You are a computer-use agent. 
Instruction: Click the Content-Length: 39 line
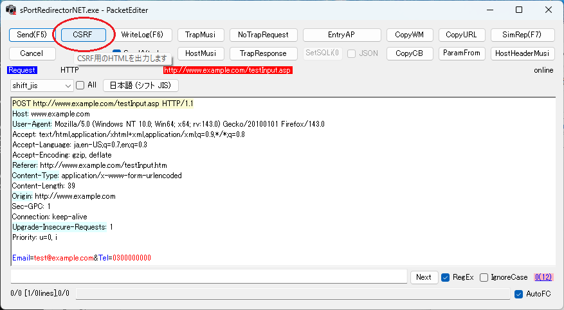tap(44, 186)
